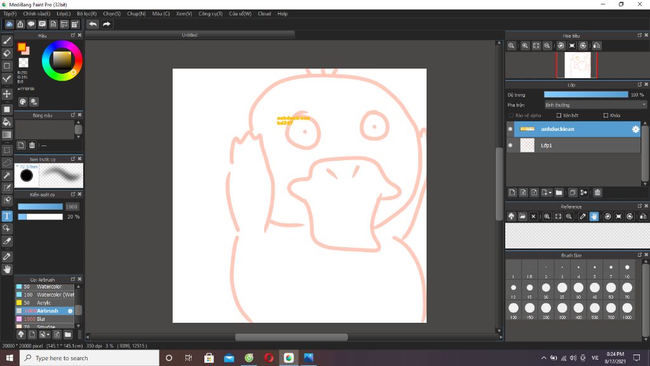Image resolution: width=650 pixels, height=366 pixels.
Task: Adjust brush size slider in Kiểm soát cọ
Action: (40, 207)
